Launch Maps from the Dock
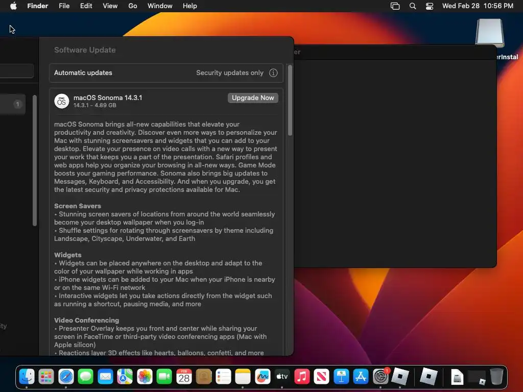The height and width of the screenshot is (392, 523). coord(125,377)
